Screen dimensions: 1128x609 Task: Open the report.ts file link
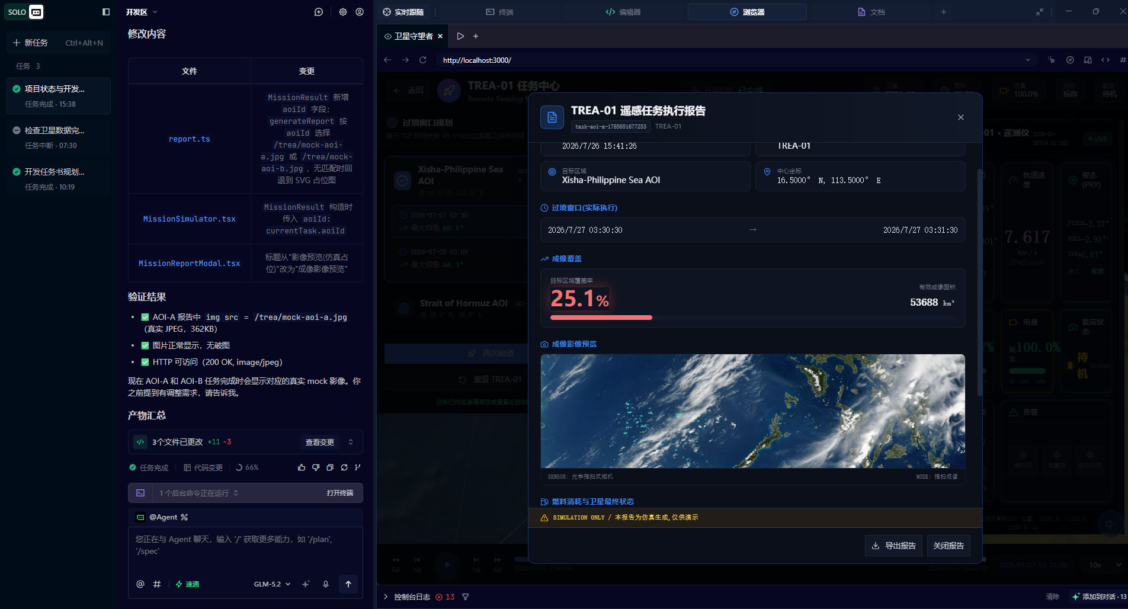(190, 139)
